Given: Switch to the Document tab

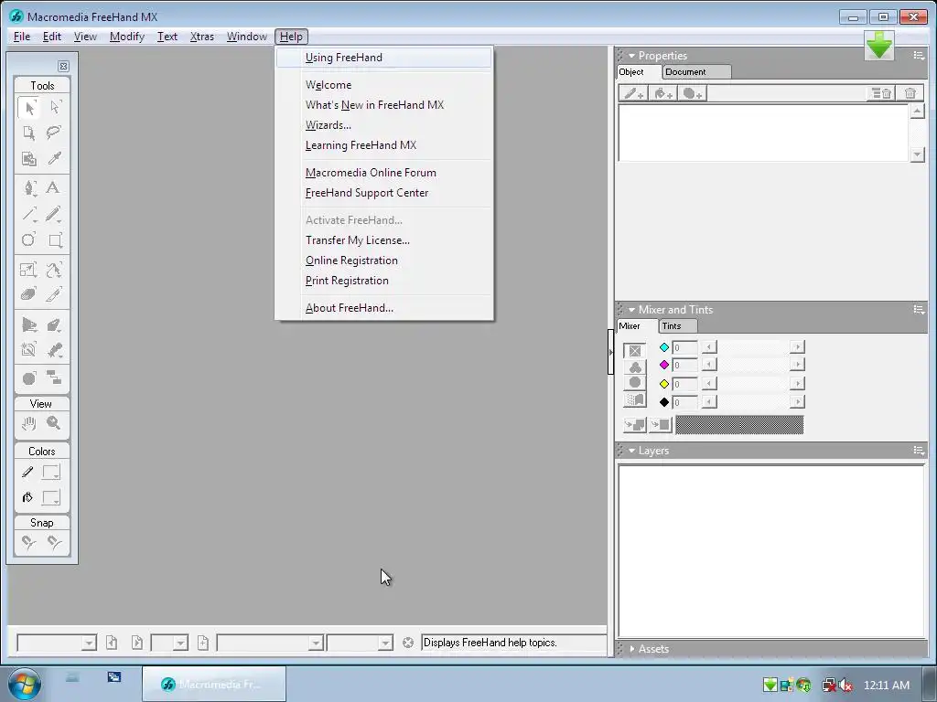Looking at the screenshot, I should point(696,71).
